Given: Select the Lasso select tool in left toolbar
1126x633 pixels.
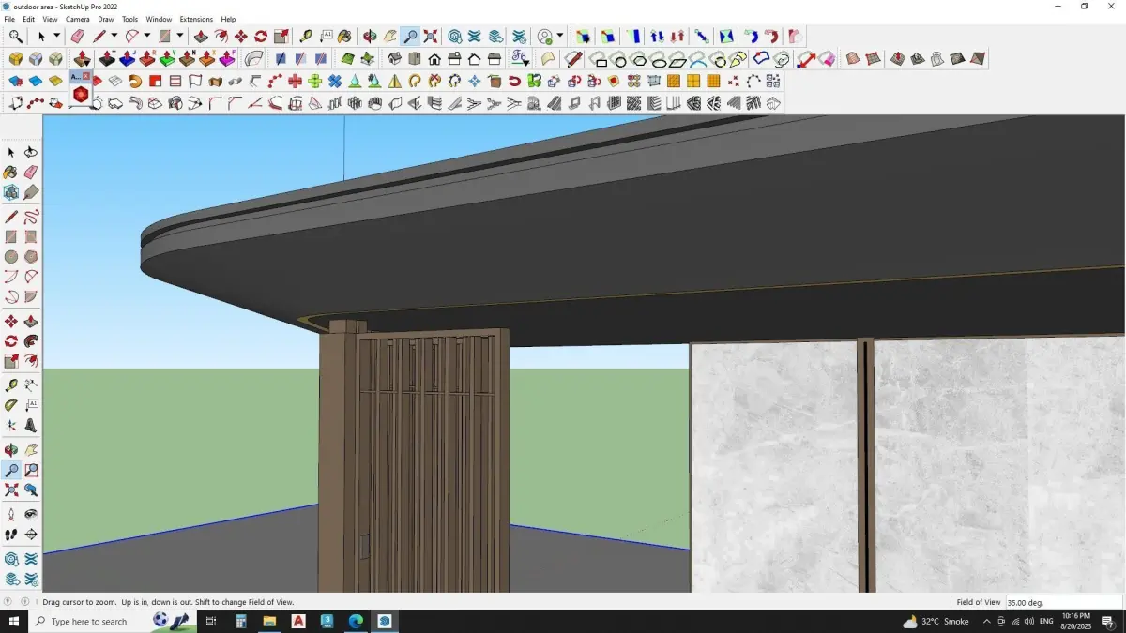Looking at the screenshot, I should pyautogui.click(x=31, y=152).
